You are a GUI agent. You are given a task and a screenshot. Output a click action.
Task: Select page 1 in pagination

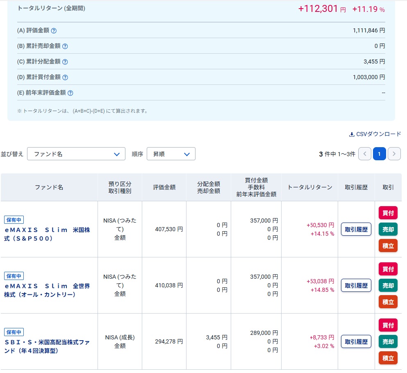[x=380, y=154]
